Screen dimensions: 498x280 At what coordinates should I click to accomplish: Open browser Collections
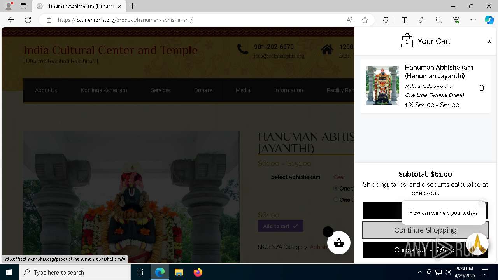tap(439, 20)
